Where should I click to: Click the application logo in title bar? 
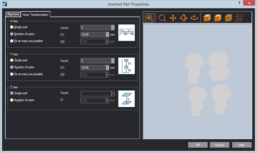tap(5, 4)
